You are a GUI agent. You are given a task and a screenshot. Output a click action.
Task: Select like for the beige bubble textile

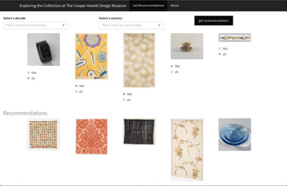tap(124, 94)
